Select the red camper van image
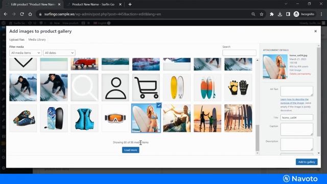This screenshot has height=184, width=327. pos(84,64)
